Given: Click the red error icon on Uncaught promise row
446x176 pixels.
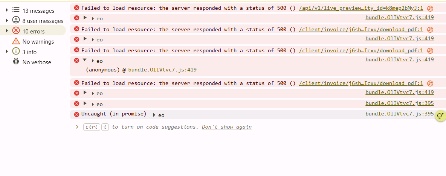Looking at the screenshot, I should (77, 114).
